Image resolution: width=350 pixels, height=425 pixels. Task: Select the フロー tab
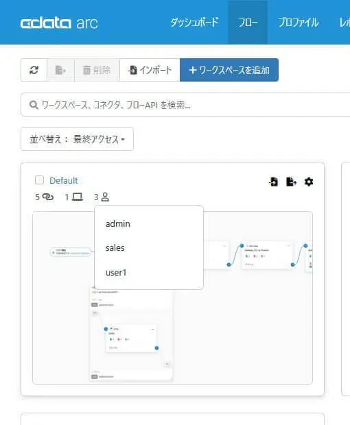[x=248, y=22]
